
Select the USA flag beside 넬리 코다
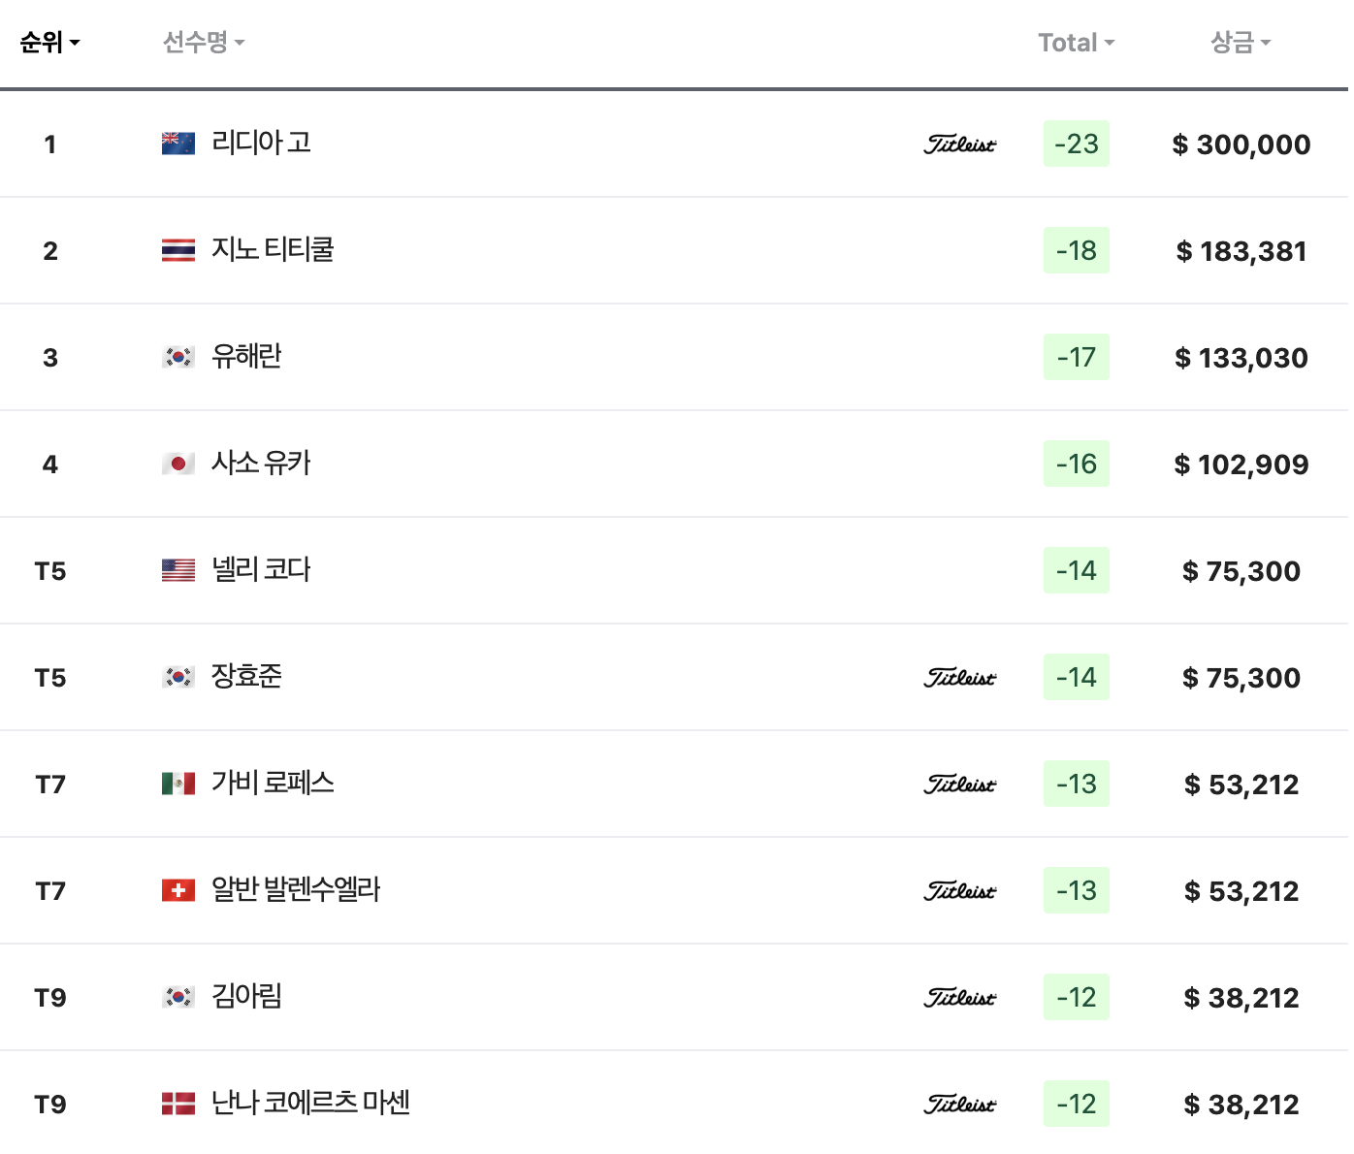[178, 570]
